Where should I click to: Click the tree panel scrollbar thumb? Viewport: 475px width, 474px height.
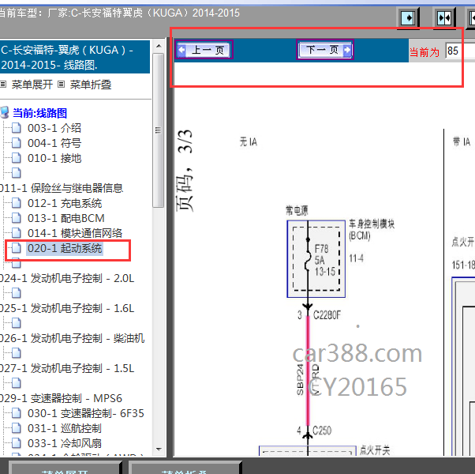click(159, 130)
